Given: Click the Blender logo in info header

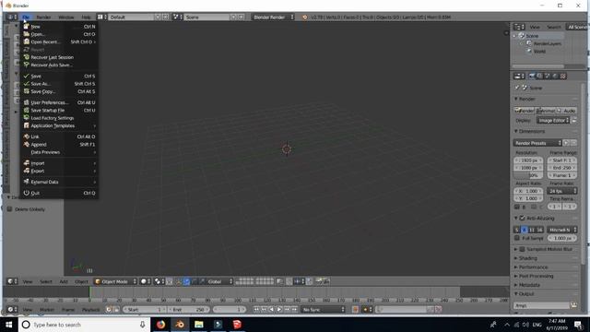Looking at the screenshot, I should tap(305, 17).
